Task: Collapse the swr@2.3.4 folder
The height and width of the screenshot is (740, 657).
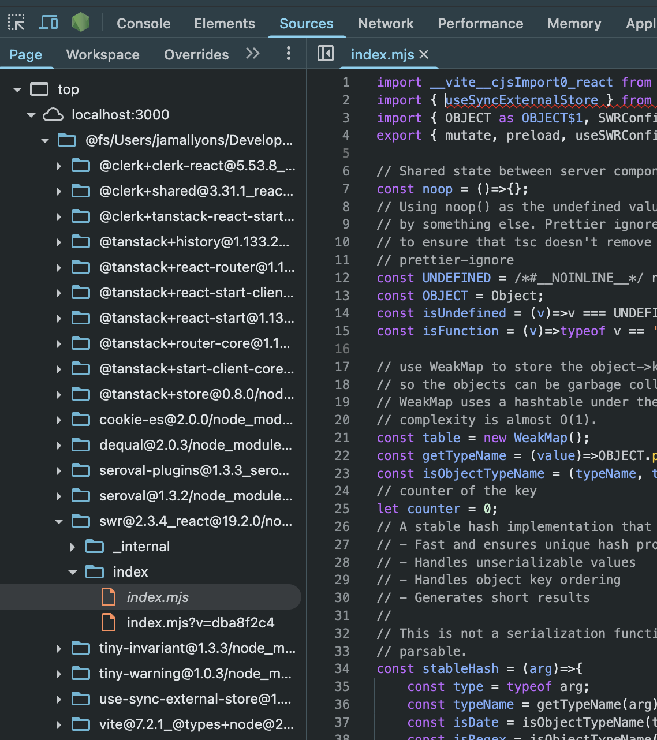Action: [x=59, y=521]
